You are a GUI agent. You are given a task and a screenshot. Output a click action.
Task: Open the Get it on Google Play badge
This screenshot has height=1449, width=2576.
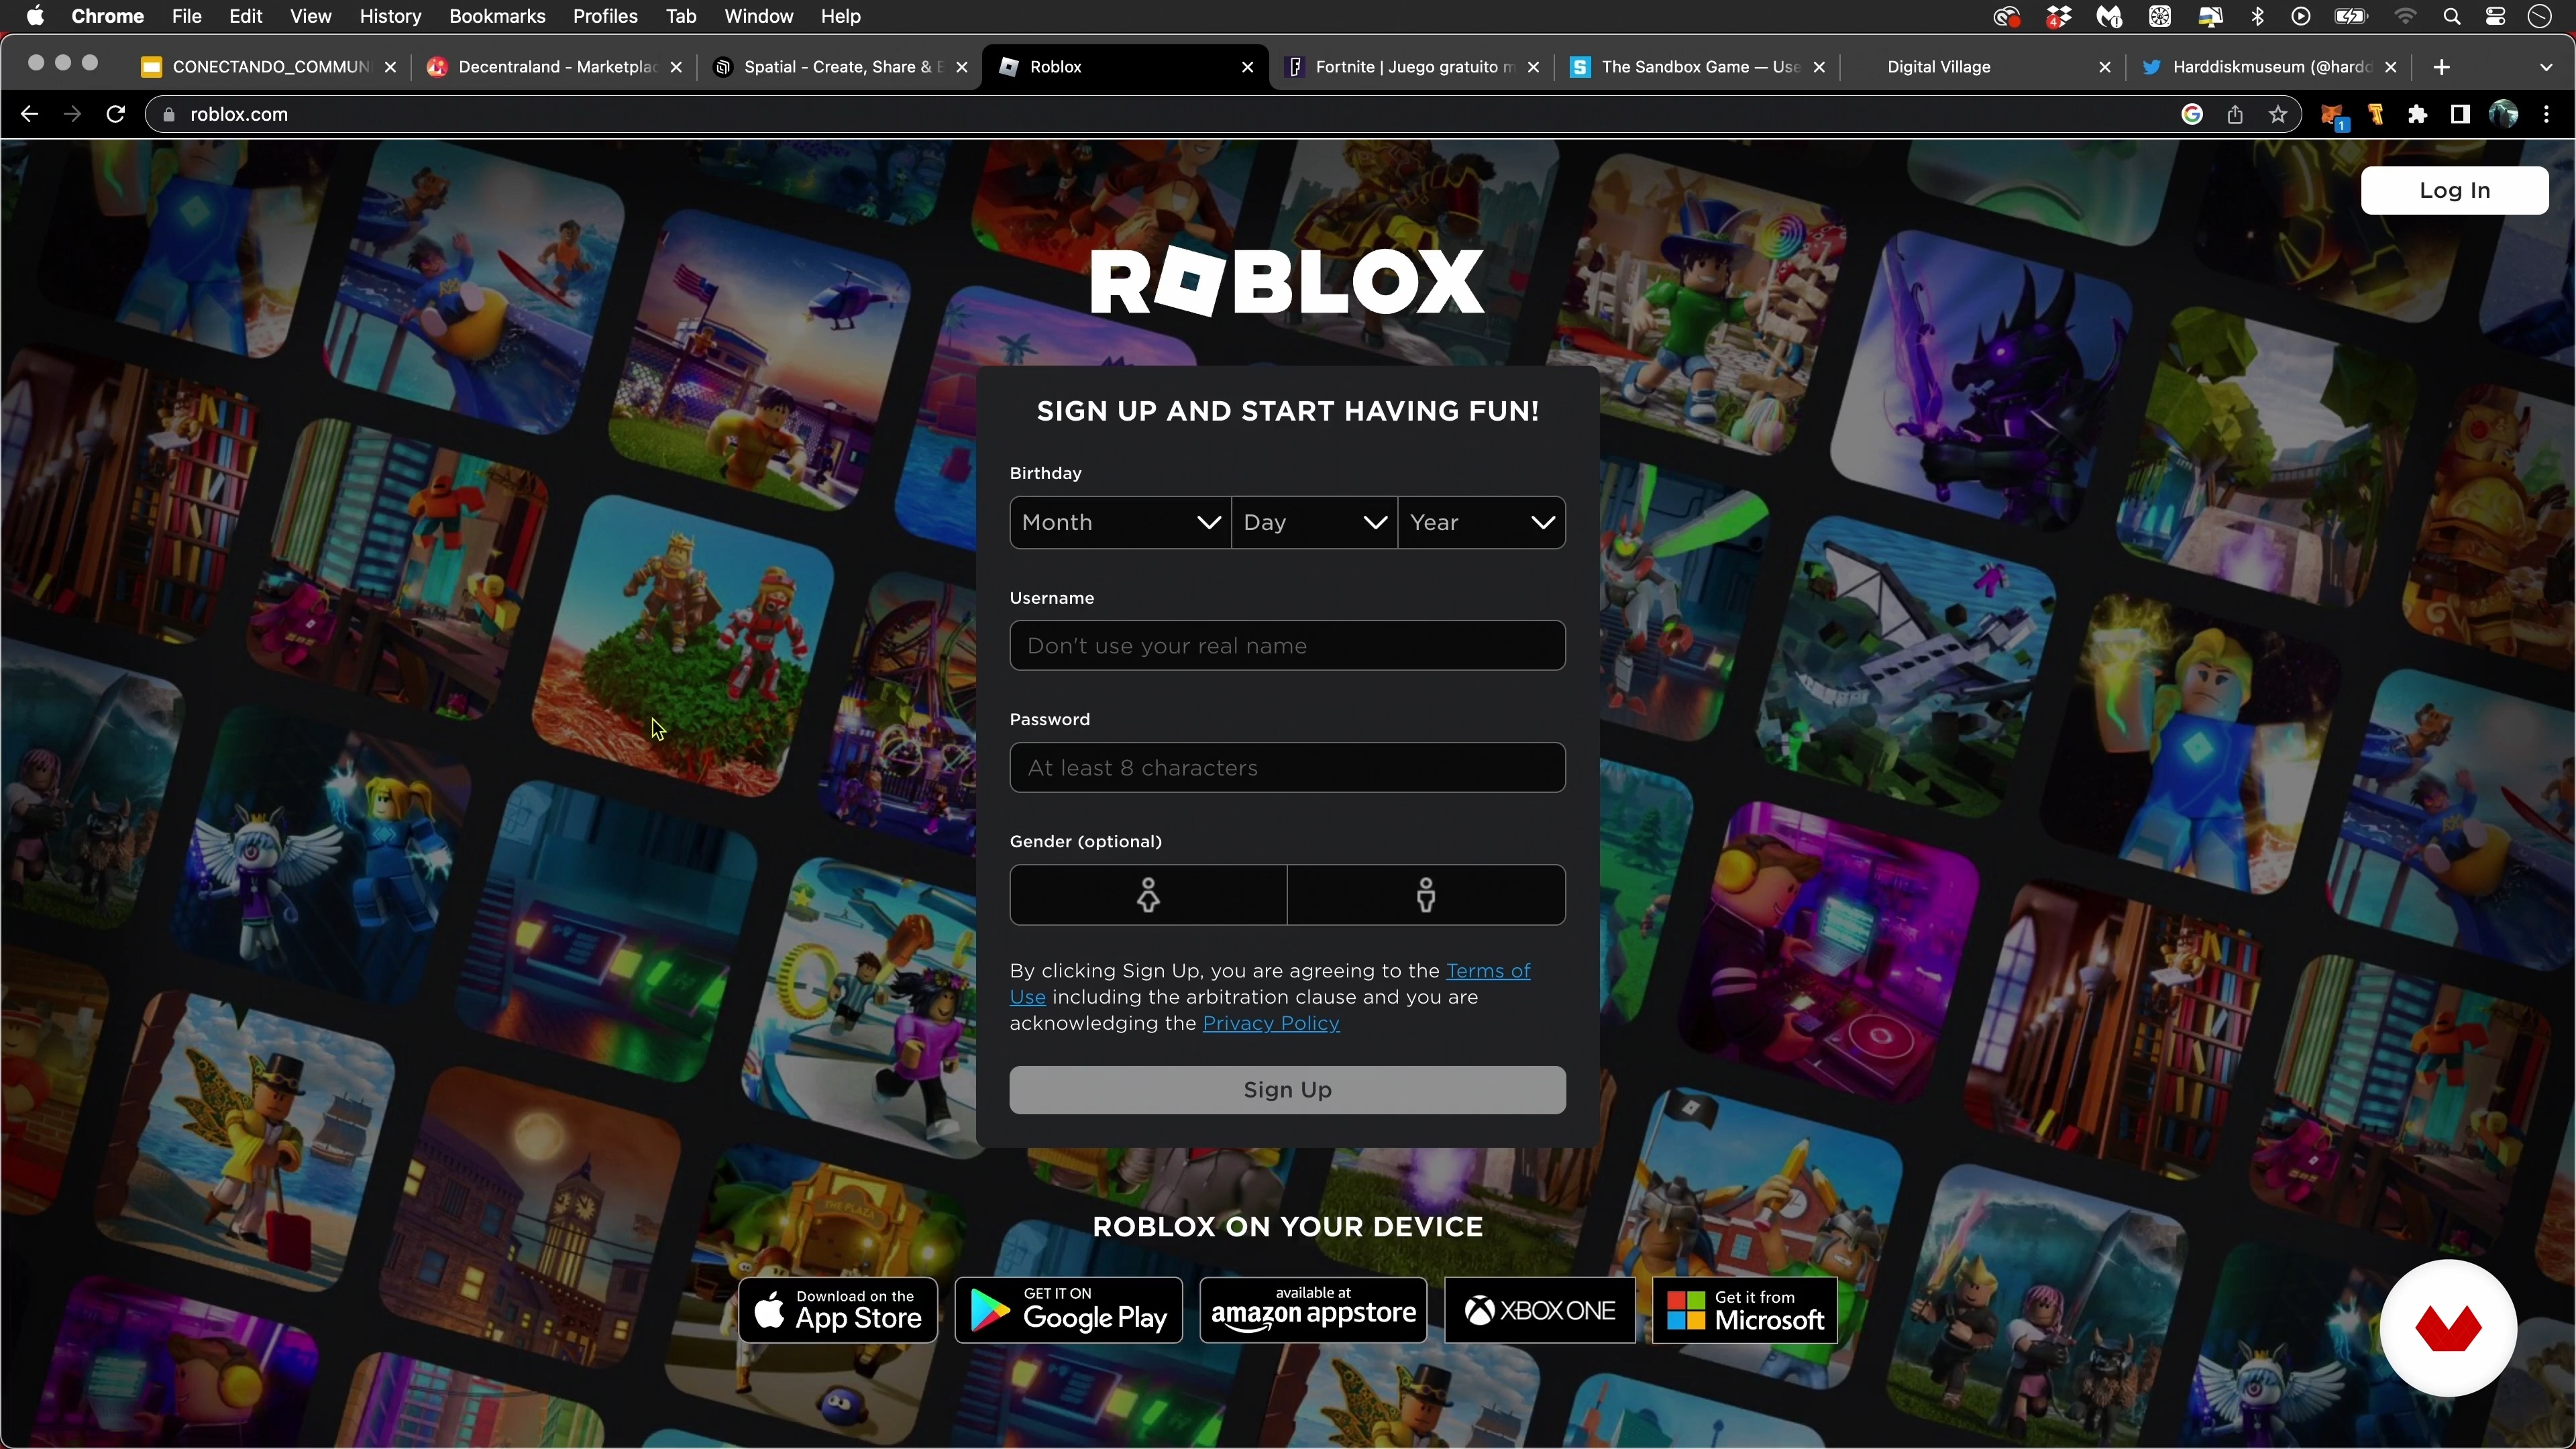tap(1068, 1310)
